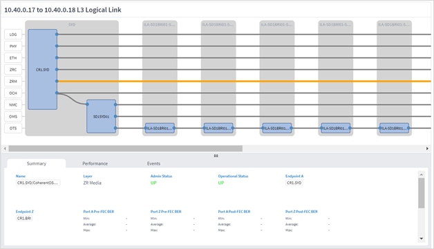Click the SD1SYD01 node block
The height and width of the screenshot is (249, 434).
click(101, 117)
